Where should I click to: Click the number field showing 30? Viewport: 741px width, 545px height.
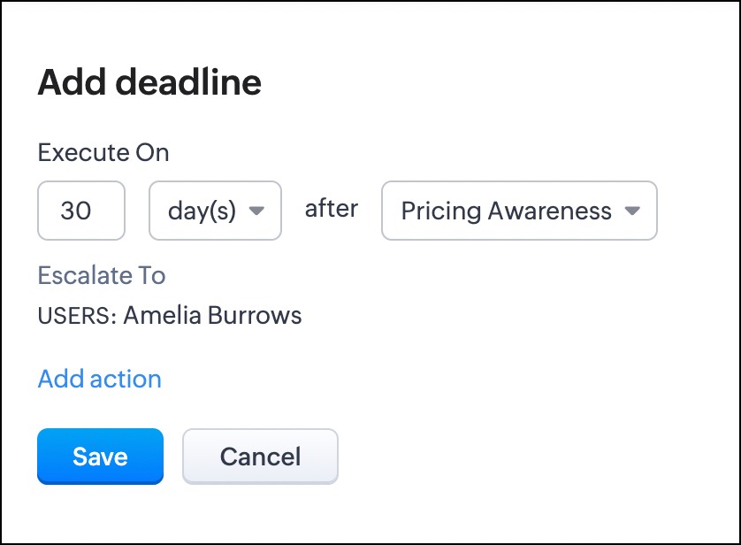[81, 211]
